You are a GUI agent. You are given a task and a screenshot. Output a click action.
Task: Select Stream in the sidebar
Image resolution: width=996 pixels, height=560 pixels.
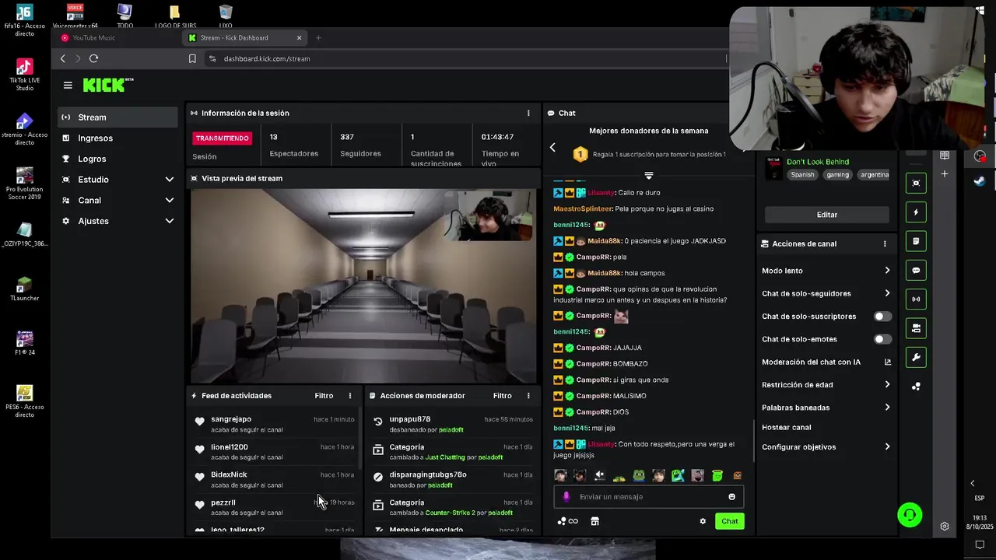[118, 117]
